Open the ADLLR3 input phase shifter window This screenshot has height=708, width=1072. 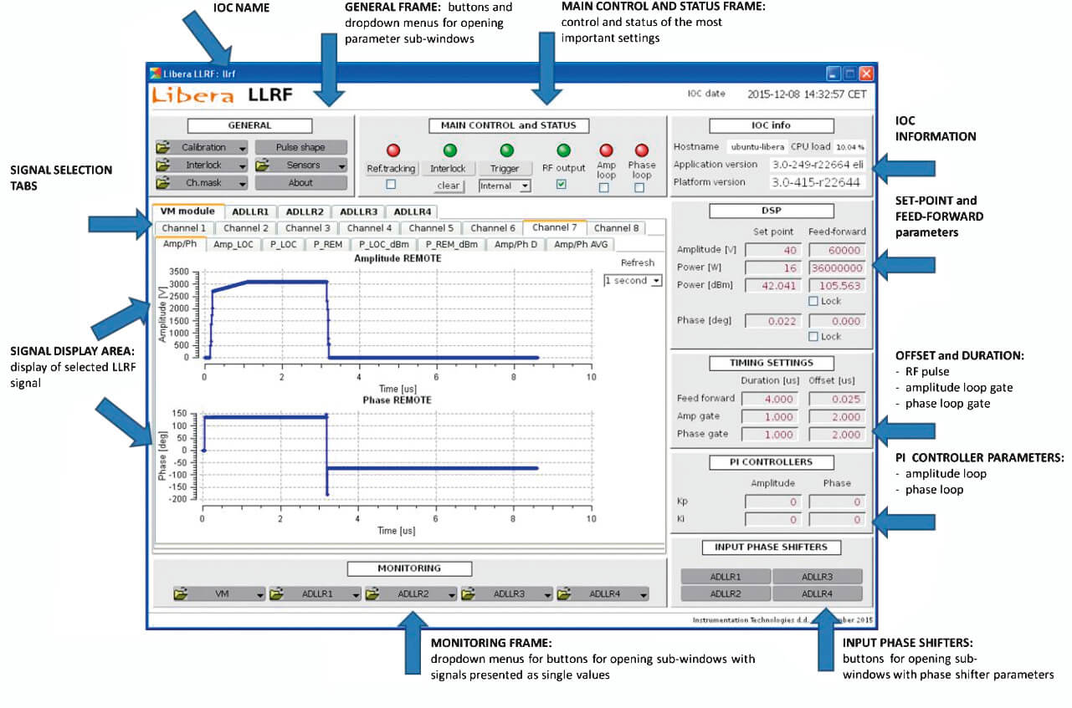pos(818,576)
